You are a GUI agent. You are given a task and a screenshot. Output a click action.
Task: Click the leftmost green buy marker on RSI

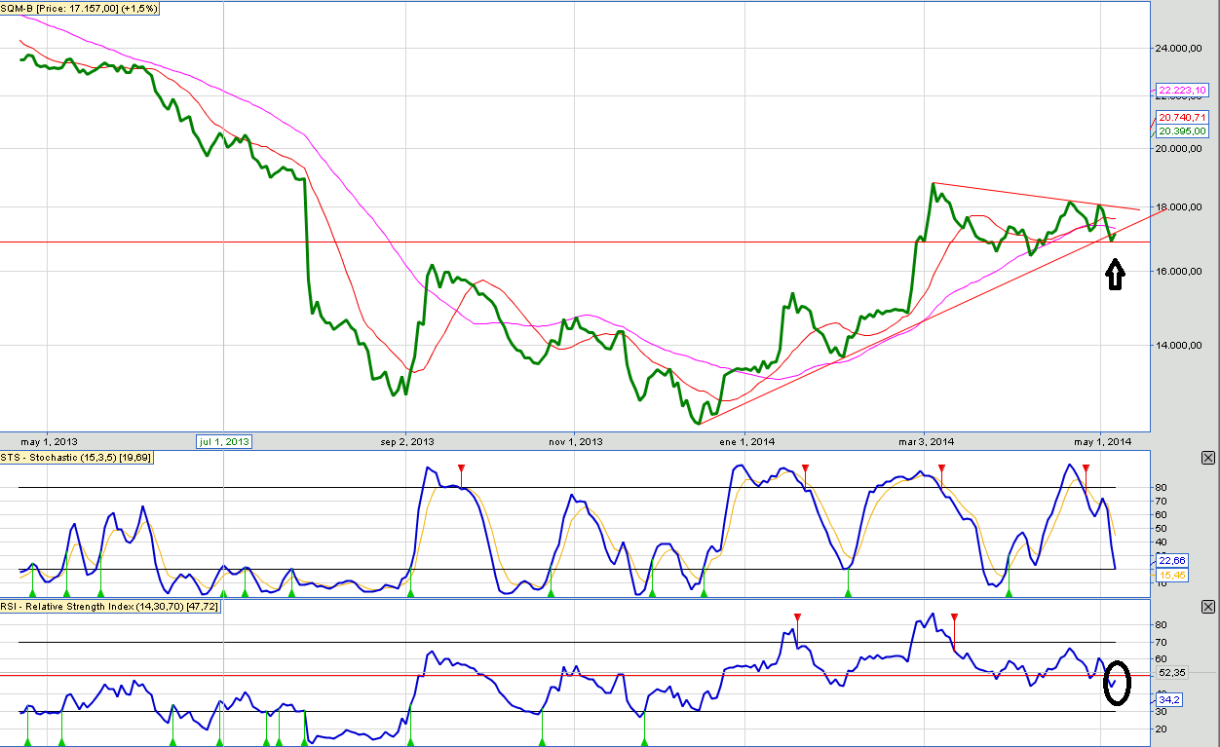[27, 742]
